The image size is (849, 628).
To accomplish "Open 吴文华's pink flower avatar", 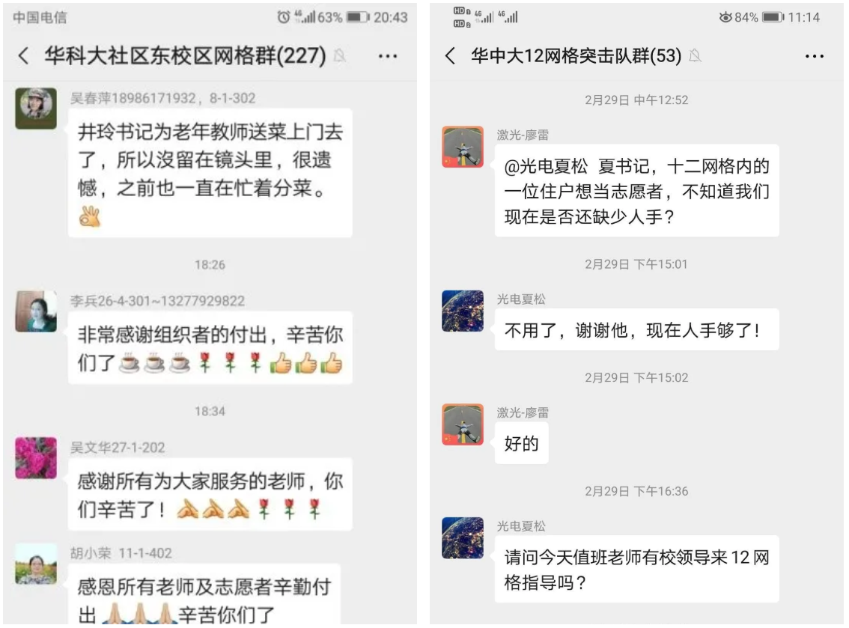I will (x=36, y=458).
